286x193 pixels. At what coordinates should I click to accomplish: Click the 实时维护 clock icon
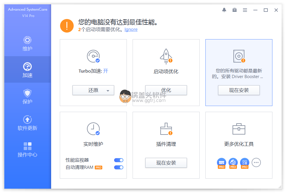pos(93,129)
